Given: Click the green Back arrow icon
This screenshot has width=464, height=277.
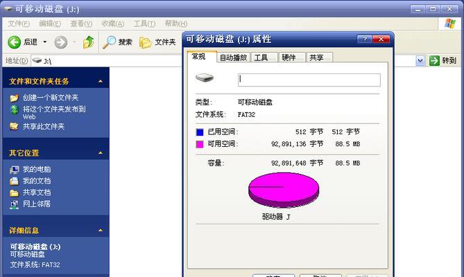Looking at the screenshot, I should pos(14,42).
